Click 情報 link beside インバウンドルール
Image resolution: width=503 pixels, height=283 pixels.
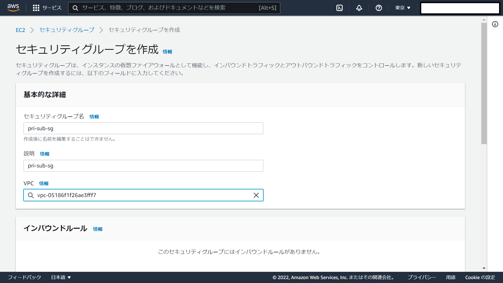click(x=98, y=229)
